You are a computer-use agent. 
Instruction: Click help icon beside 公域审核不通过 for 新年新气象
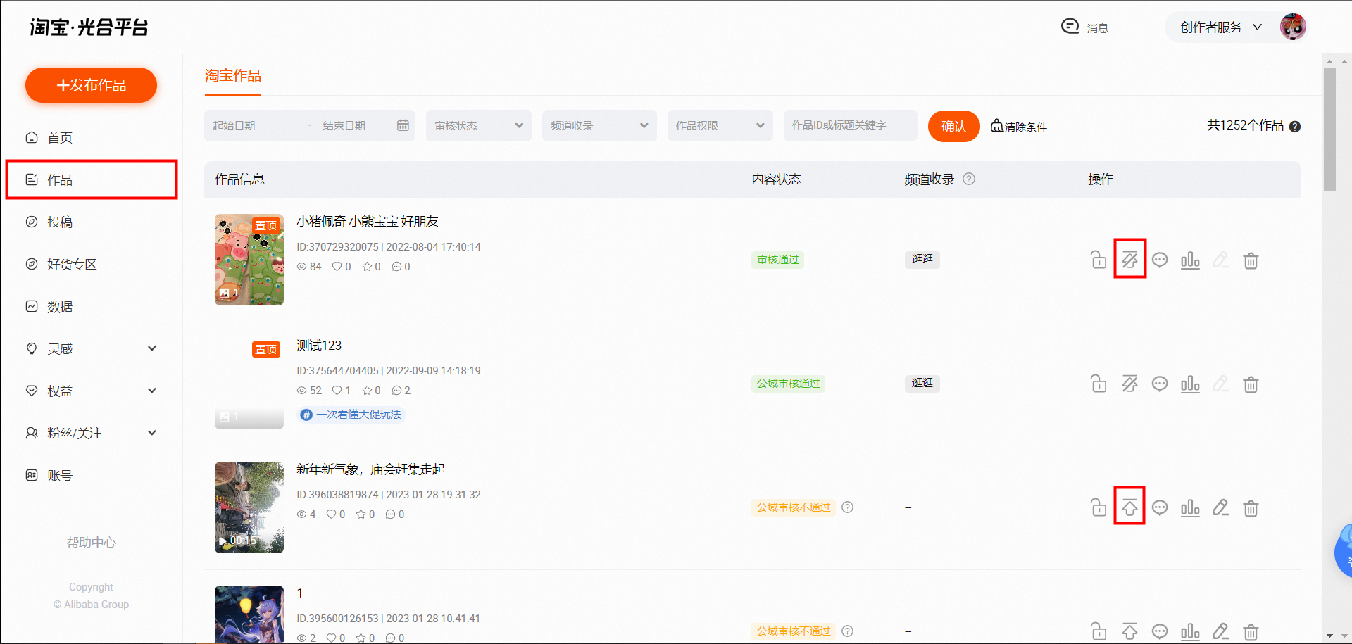click(848, 507)
